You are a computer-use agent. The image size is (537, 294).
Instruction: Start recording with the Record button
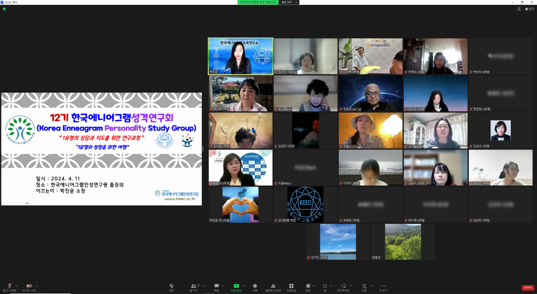(255, 287)
